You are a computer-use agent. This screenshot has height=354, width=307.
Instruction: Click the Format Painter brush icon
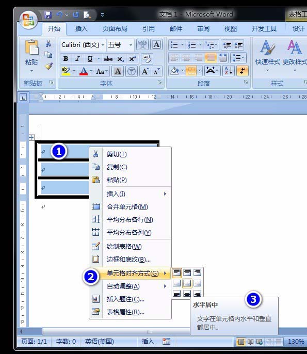click(x=49, y=66)
